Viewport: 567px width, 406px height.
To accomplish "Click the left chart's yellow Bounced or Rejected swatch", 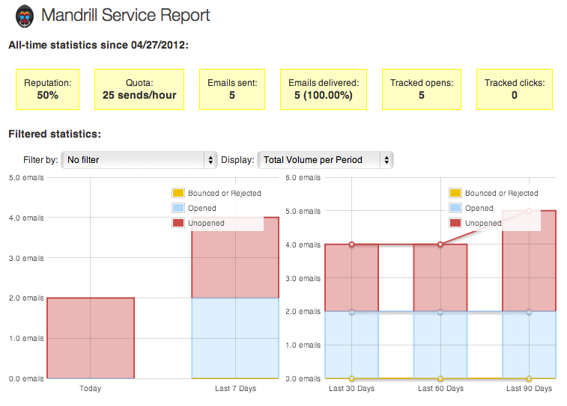I will (x=178, y=193).
